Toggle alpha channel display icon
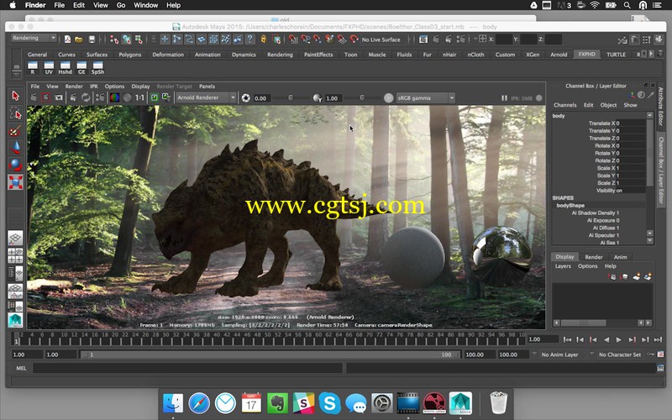672x420 pixels. pyautogui.click(x=128, y=97)
